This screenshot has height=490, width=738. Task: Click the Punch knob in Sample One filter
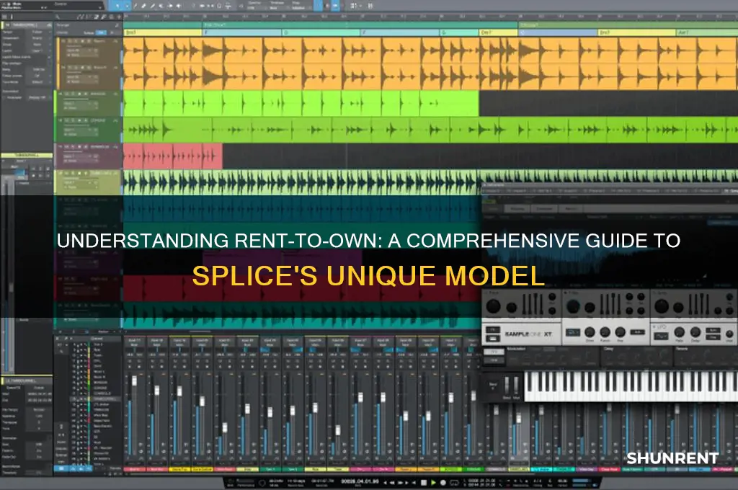point(605,332)
